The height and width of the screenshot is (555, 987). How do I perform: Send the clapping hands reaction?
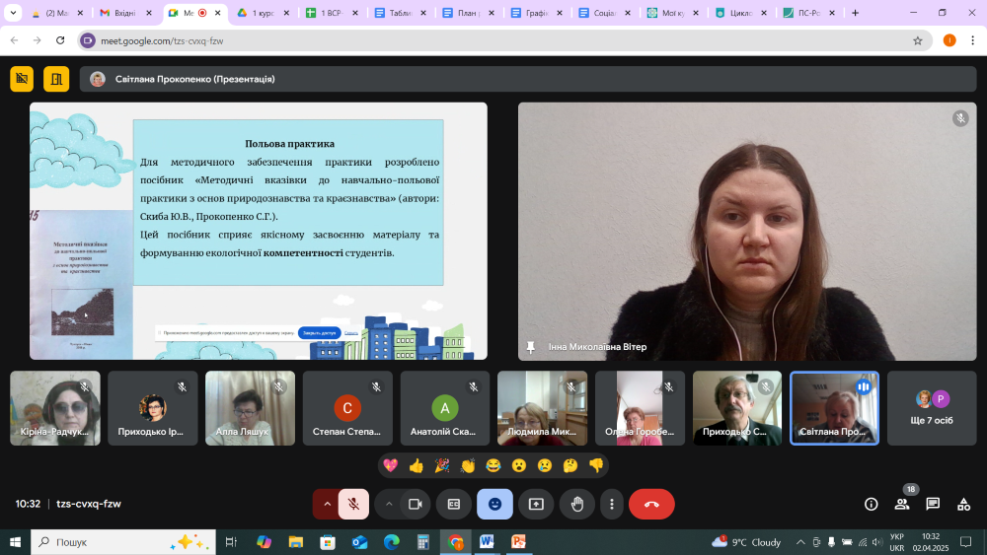(x=468, y=465)
